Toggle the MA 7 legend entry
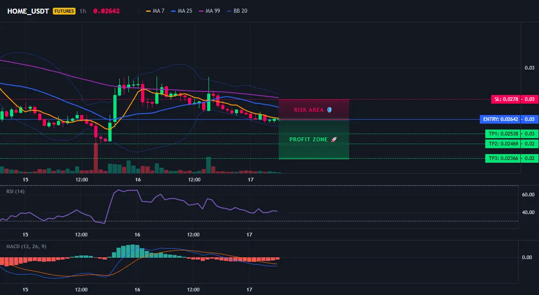The image size is (539, 295). (155, 11)
